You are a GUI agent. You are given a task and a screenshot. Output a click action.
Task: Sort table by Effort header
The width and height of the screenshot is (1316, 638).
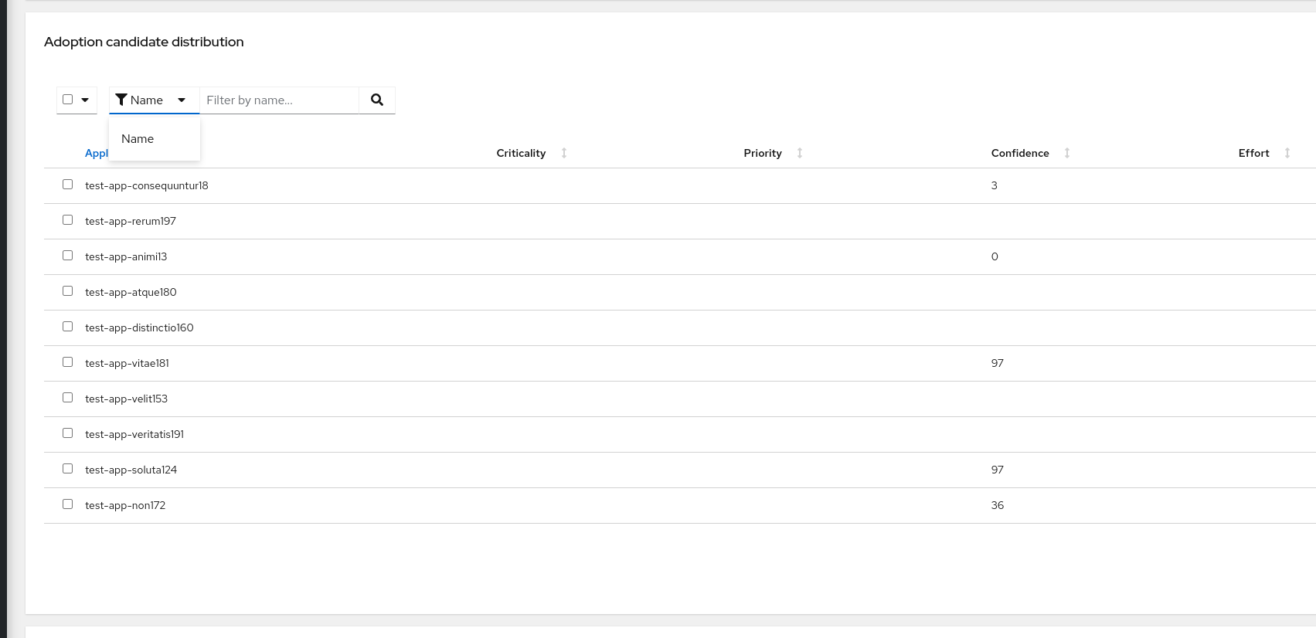(x=1253, y=153)
